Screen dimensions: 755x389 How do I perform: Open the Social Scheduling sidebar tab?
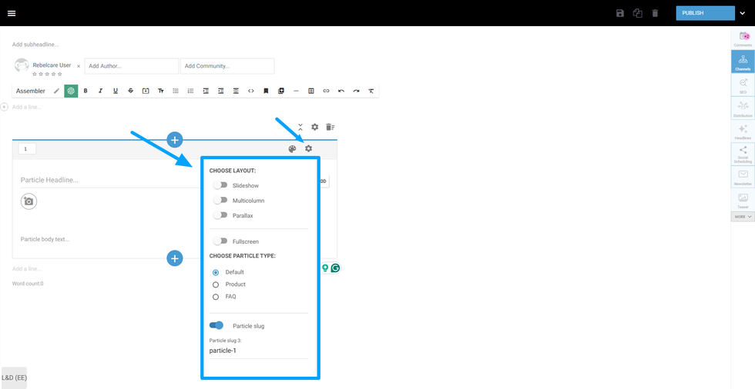pos(743,154)
